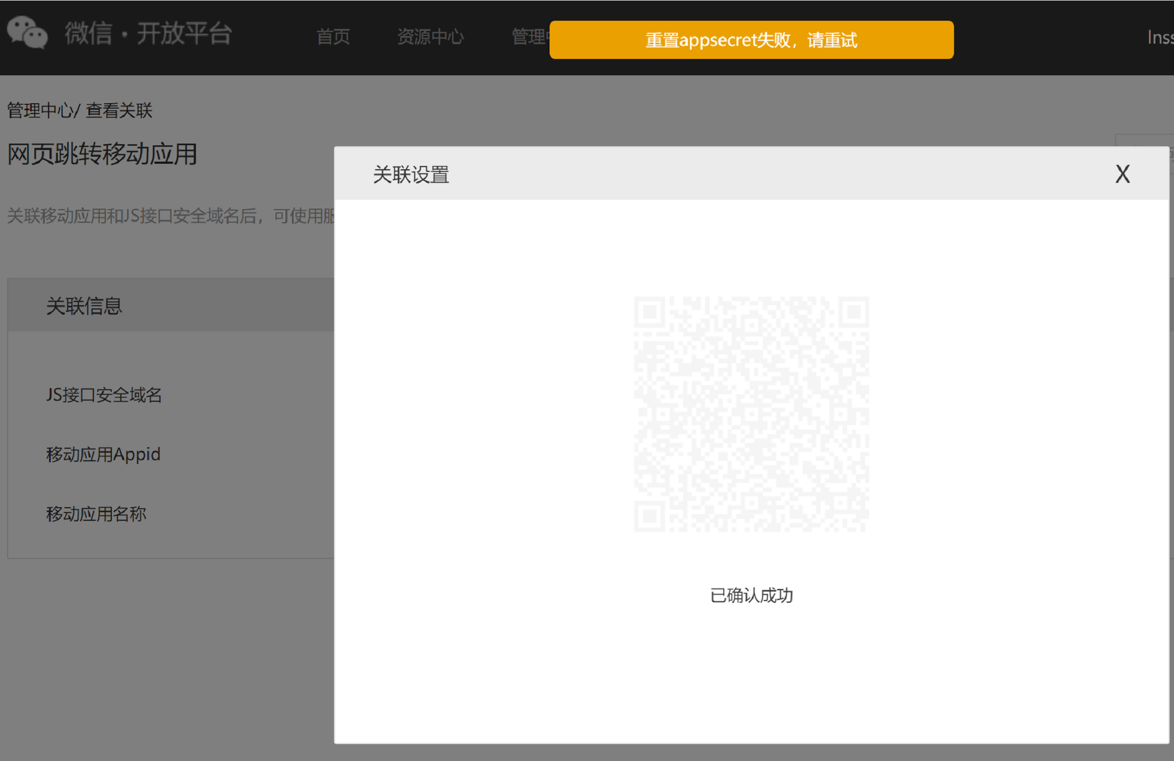1174x761 pixels.
Task: Select the JS接口安全域名 row label
Action: click(x=104, y=395)
